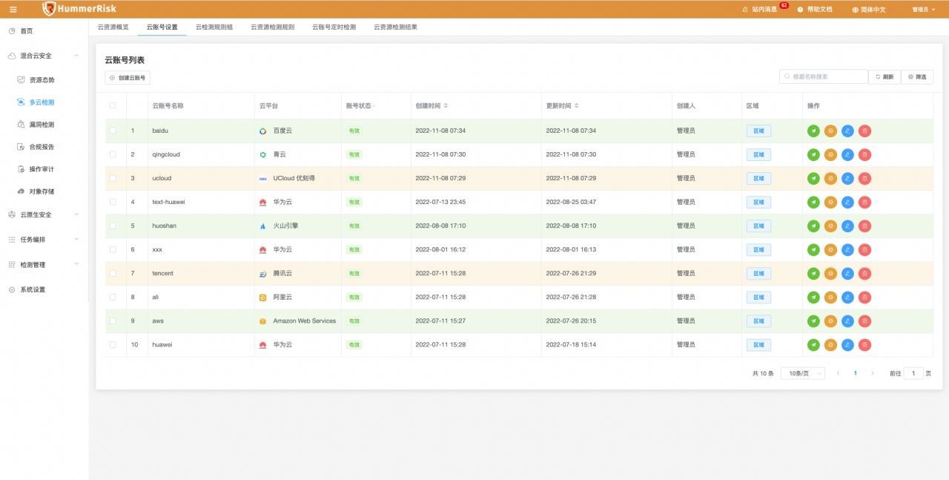Click the 创建云账号 button
Image resolution: width=949 pixels, height=480 pixels.
click(x=128, y=77)
